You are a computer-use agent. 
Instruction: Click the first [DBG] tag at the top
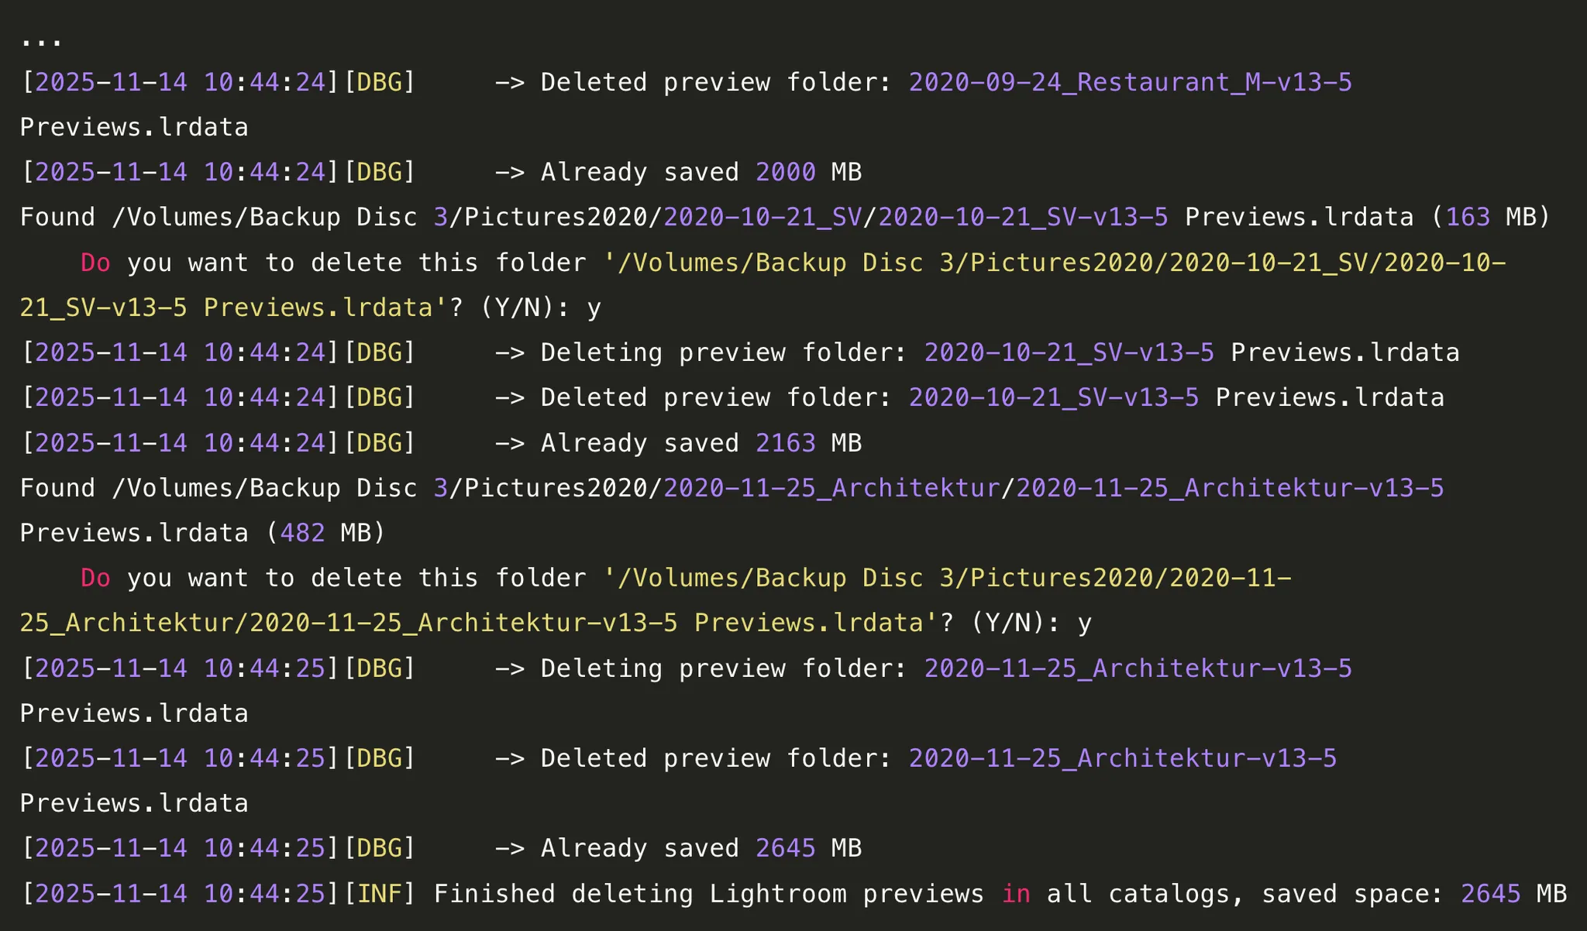[379, 82]
